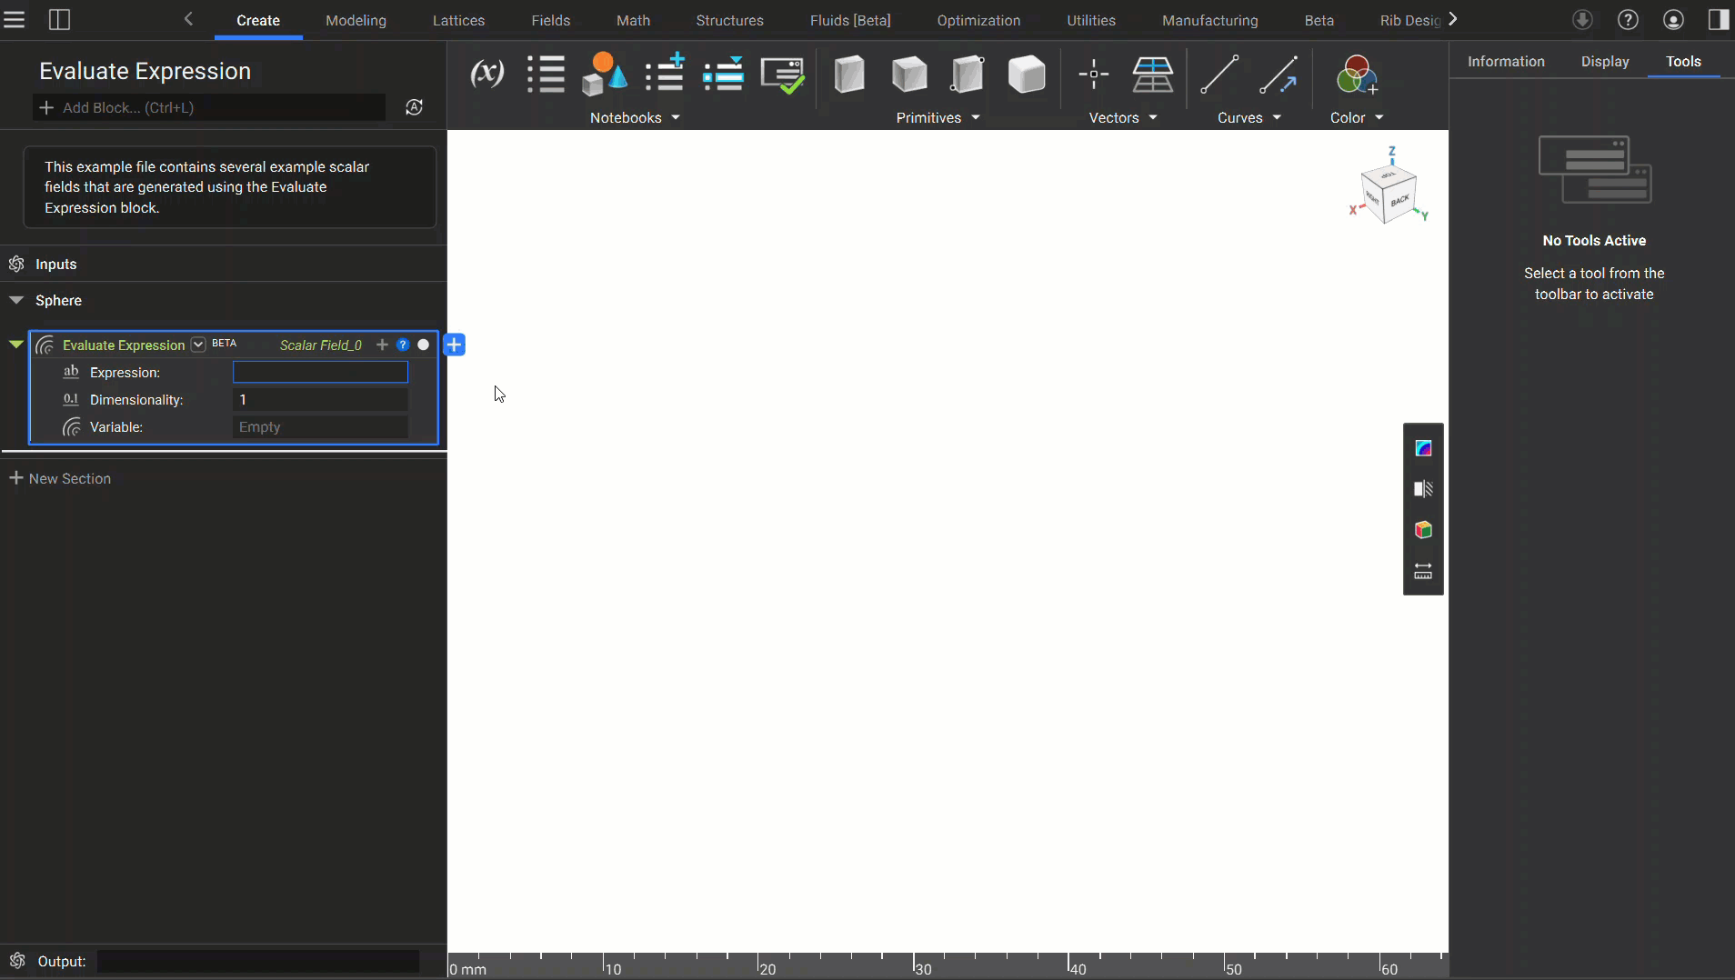
Task: Click the variable (x) notebook icon
Action: click(x=486, y=74)
